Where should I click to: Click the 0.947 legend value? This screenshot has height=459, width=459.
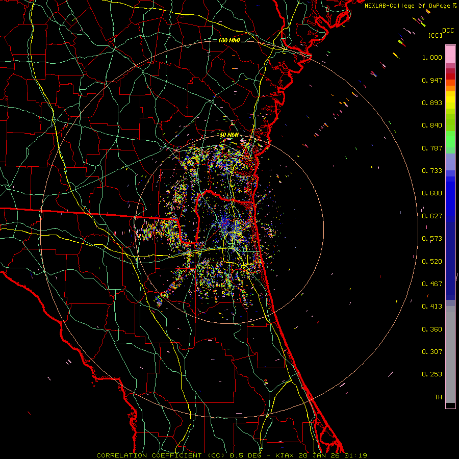tap(432, 80)
